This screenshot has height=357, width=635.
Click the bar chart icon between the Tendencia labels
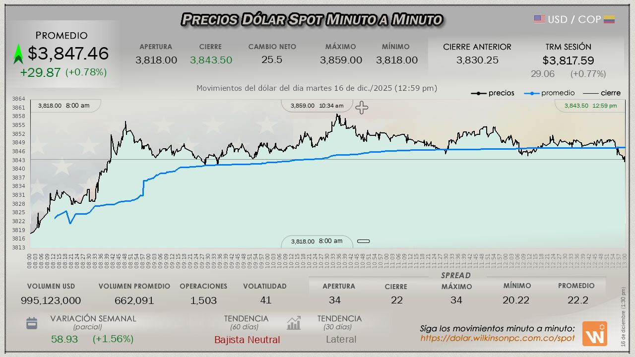tap(294, 324)
